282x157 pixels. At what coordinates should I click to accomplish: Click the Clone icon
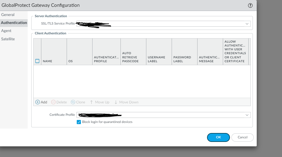click(x=73, y=102)
